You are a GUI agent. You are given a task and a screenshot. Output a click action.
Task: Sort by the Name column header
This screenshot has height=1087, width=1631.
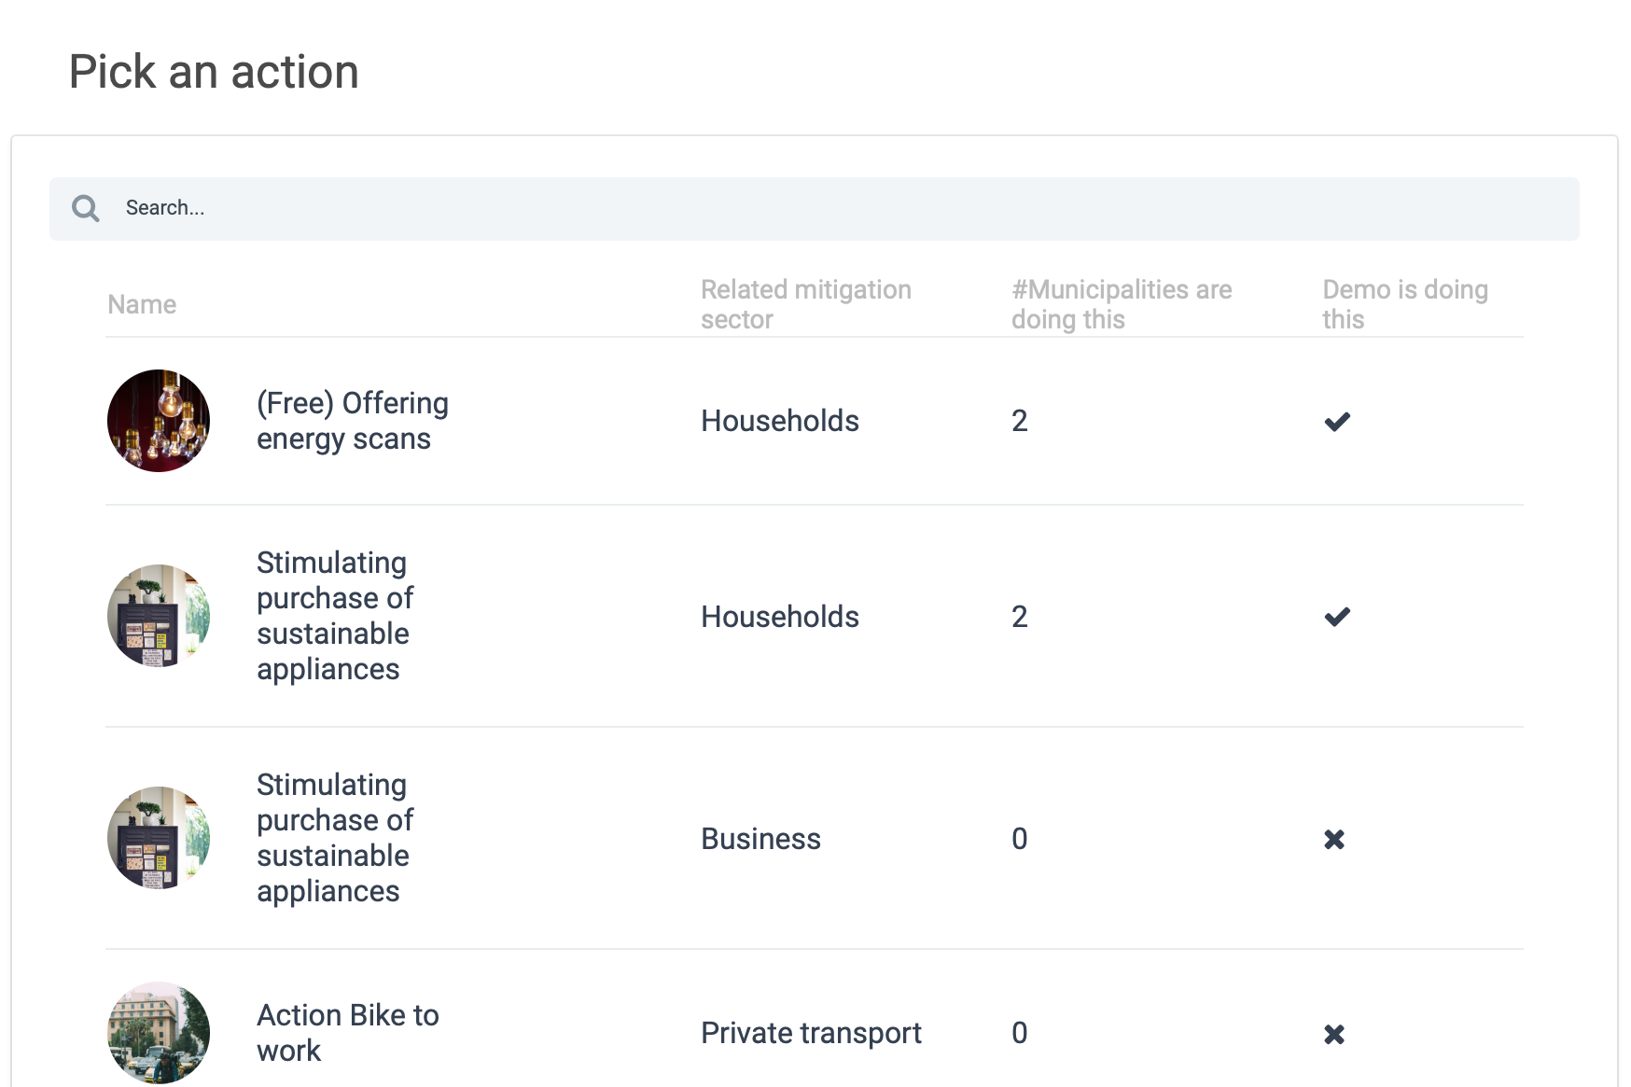click(142, 304)
